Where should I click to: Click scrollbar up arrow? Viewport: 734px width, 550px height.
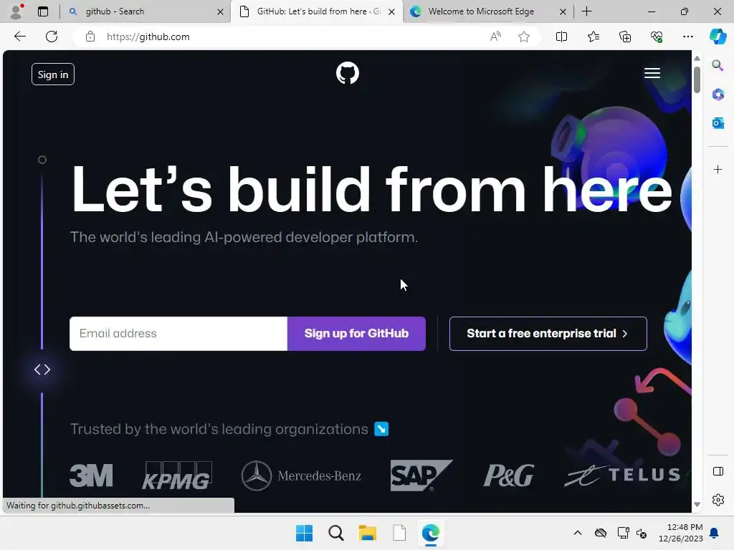coord(697,59)
